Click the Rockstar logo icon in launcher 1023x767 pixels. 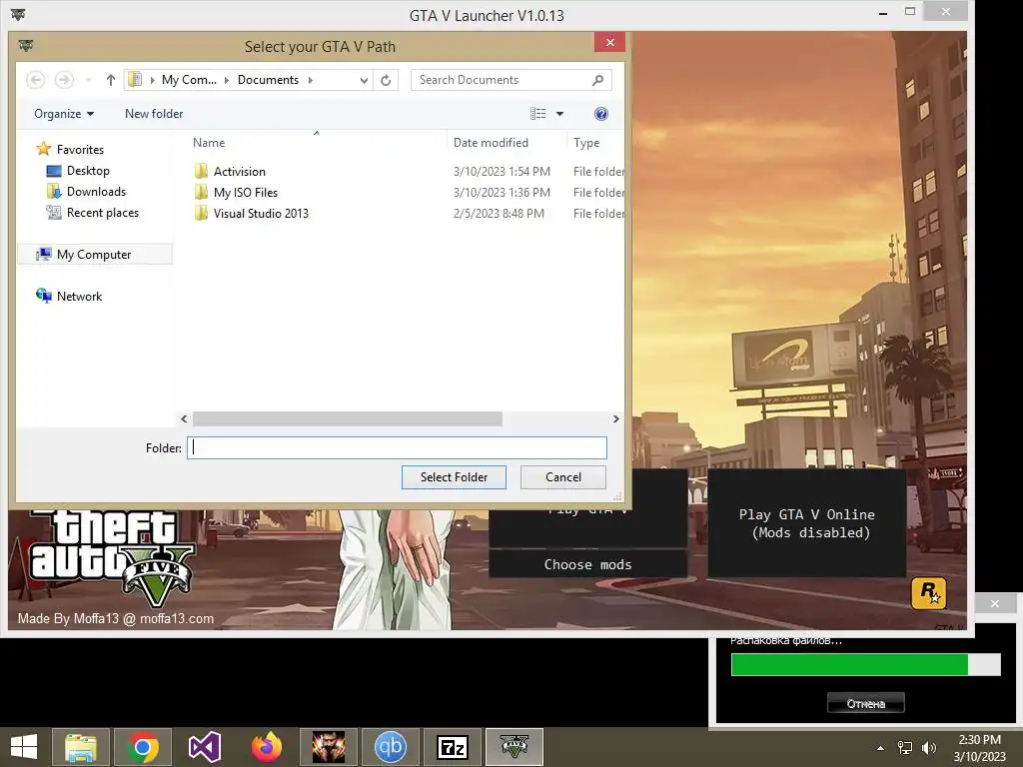(928, 593)
